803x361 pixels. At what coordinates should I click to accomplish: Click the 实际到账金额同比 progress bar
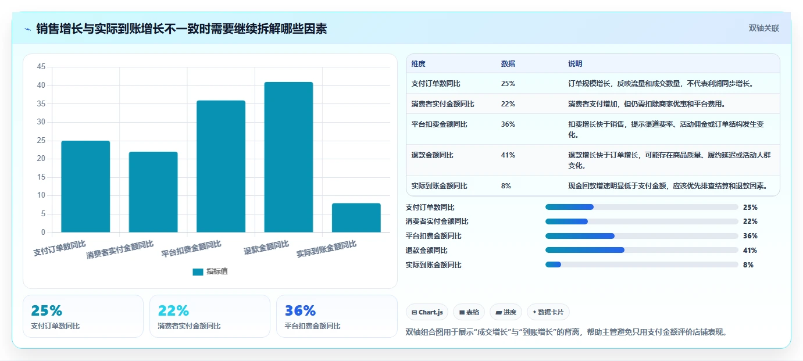[641, 265]
